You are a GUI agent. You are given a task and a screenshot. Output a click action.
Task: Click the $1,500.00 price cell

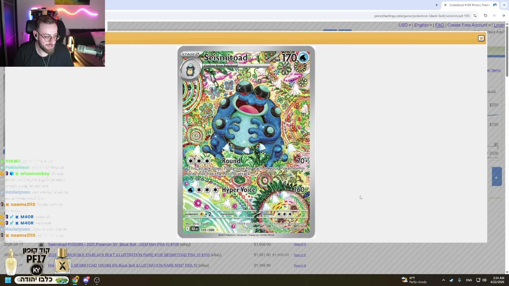(x=262, y=244)
